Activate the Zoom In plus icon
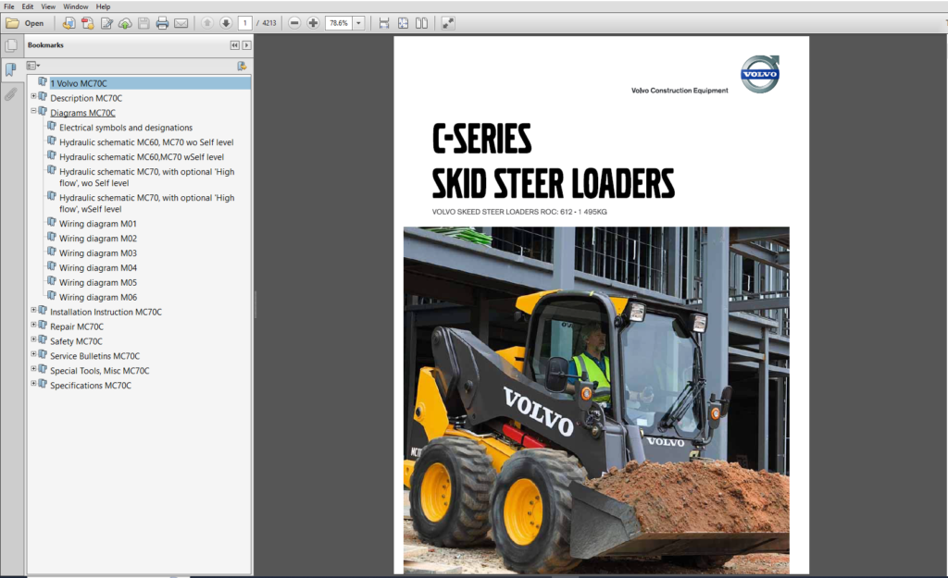Image resolution: width=948 pixels, height=578 pixels. (x=312, y=23)
